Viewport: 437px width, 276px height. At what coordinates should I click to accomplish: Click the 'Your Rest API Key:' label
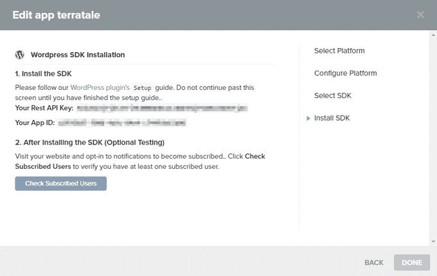click(44, 108)
